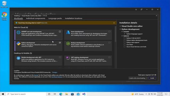Show hidden system tray icons
This screenshot has width=170, height=96.
pos(146,94)
